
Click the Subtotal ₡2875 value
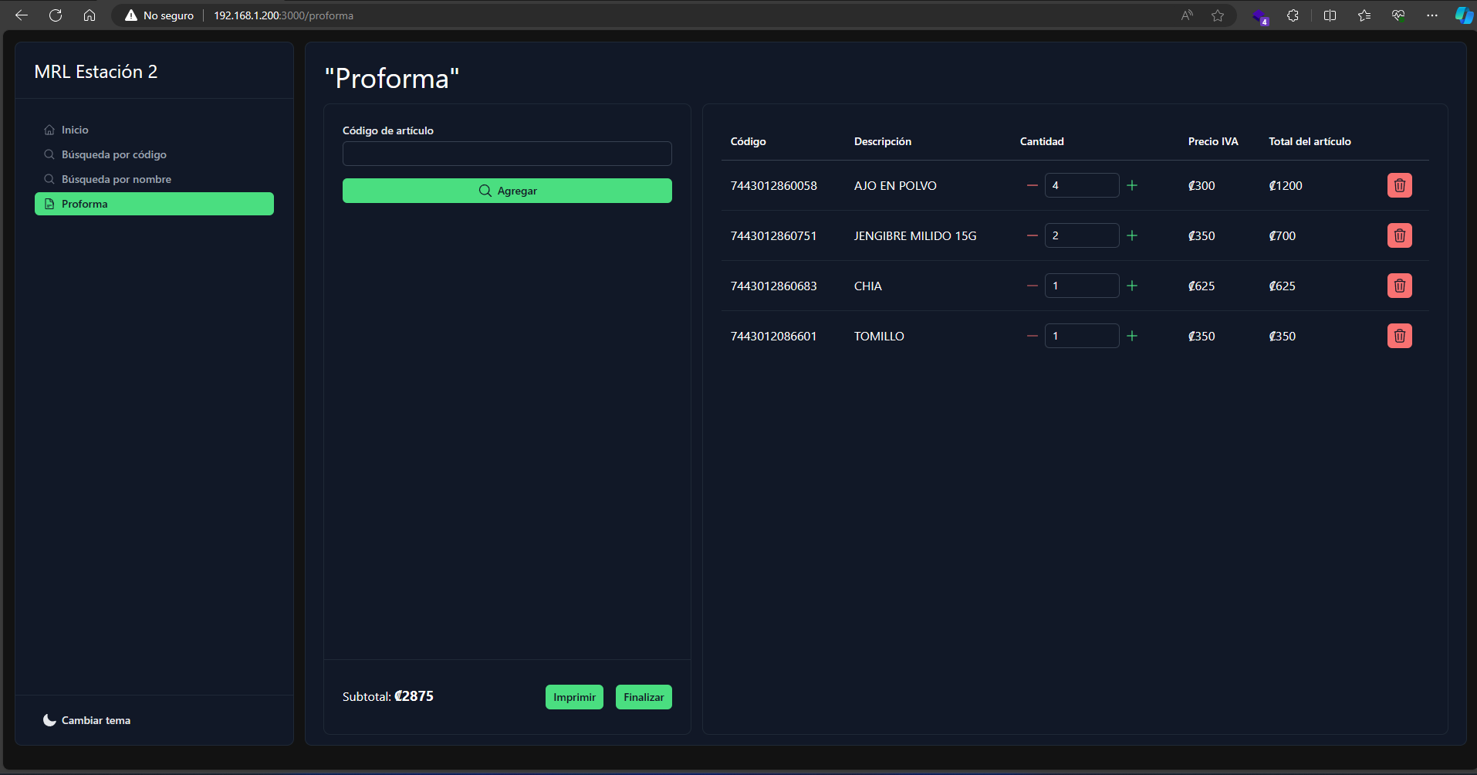pos(414,696)
